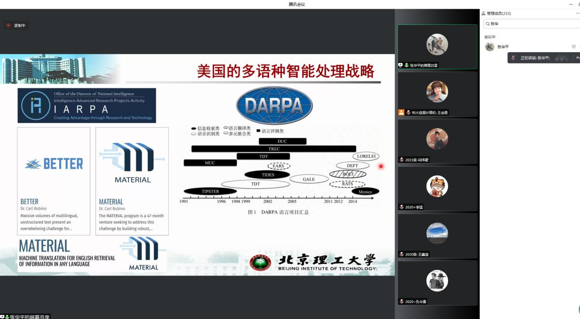Click the muted mic icon on 2020级-王鑫涛 tile
Image resolution: width=580 pixels, height=319 pixels.
point(402,254)
